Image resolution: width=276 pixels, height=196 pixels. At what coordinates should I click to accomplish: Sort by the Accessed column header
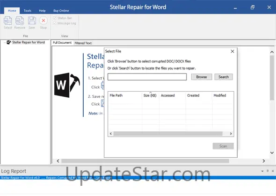(x=172, y=95)
